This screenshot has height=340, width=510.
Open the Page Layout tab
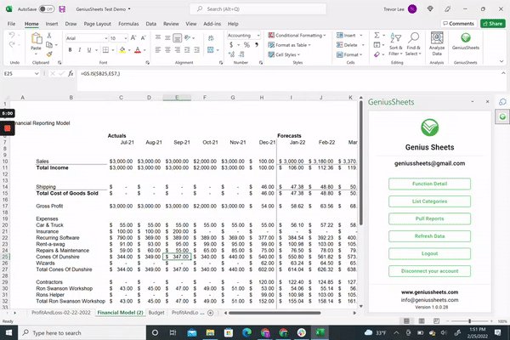point(98,24)
